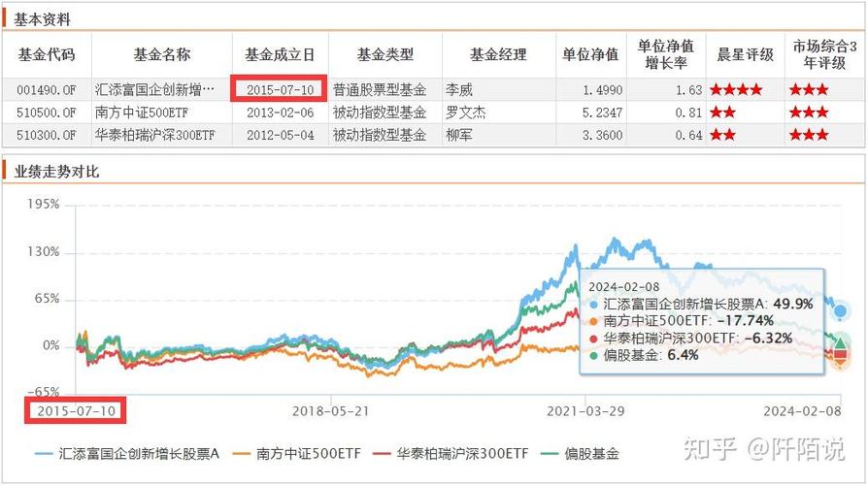Screen dimensions: 868x485
Task: Select fund code 510500.OF
Action: point(47,113)
